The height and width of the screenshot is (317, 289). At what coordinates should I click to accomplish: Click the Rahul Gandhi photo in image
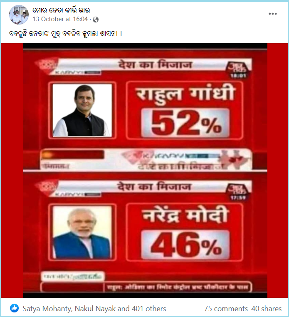tap(82, 110)
